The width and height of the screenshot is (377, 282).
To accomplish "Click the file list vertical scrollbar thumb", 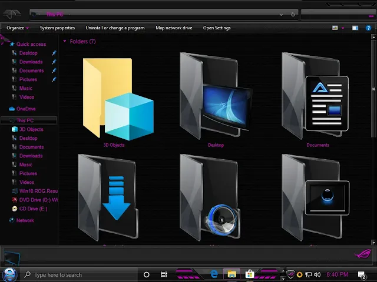I will click(x=373, y=89).
